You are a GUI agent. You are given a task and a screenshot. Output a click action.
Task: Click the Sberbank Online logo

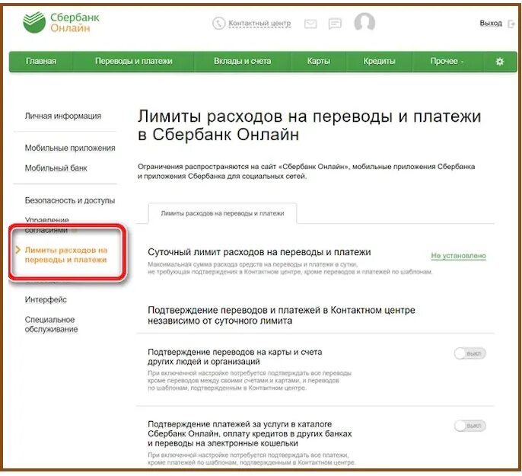(x=61, y=22)
